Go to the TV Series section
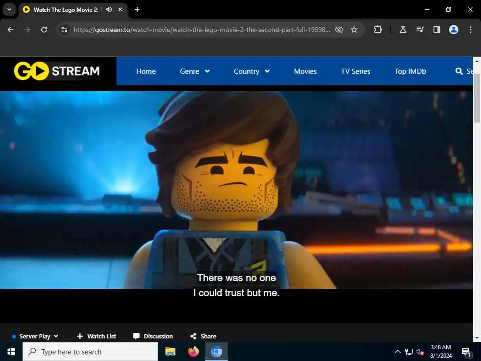Screen dimensions: 481x361 [356, 71]
